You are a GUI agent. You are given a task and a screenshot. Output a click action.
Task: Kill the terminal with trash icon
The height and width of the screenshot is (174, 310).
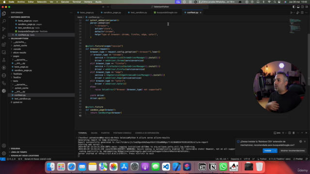pyautogui.click(x=294, y=133)
